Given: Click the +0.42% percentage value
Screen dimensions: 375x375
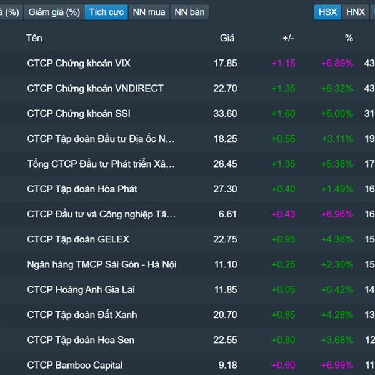Looking at the screenshot, I should pos(337,290).
